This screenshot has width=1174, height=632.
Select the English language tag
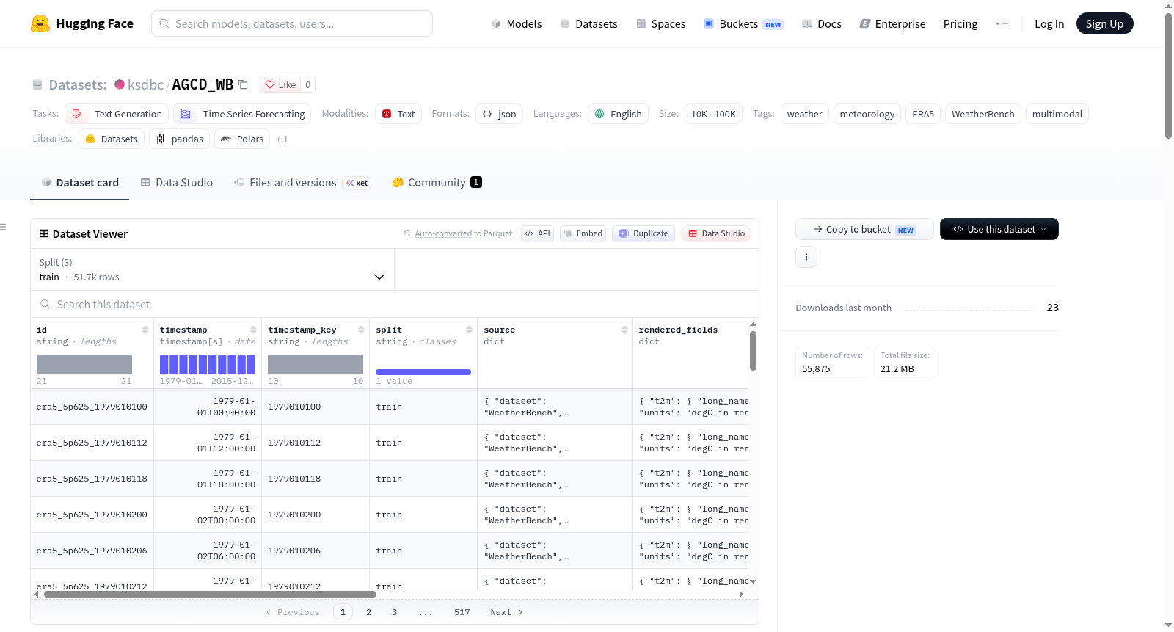(x=618, y=114)
